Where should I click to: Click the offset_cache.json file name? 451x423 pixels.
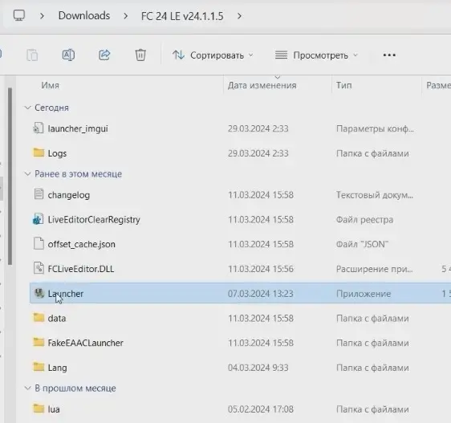tap(81, 244)
